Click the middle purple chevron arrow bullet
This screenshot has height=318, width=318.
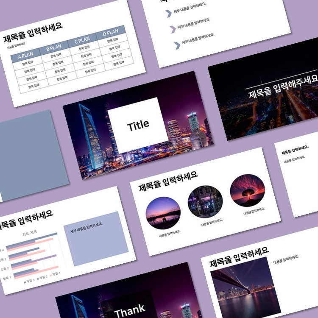coord(173,30)
